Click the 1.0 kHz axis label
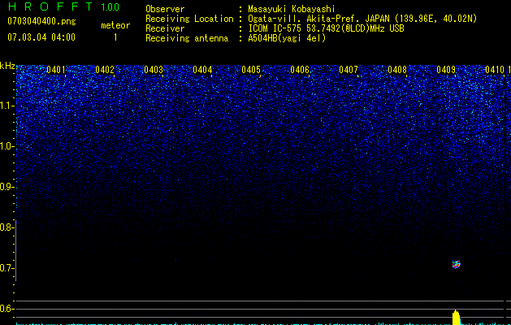Image resolution: width=511 pixels, height=325 pixels. click(x=7, y=146)
